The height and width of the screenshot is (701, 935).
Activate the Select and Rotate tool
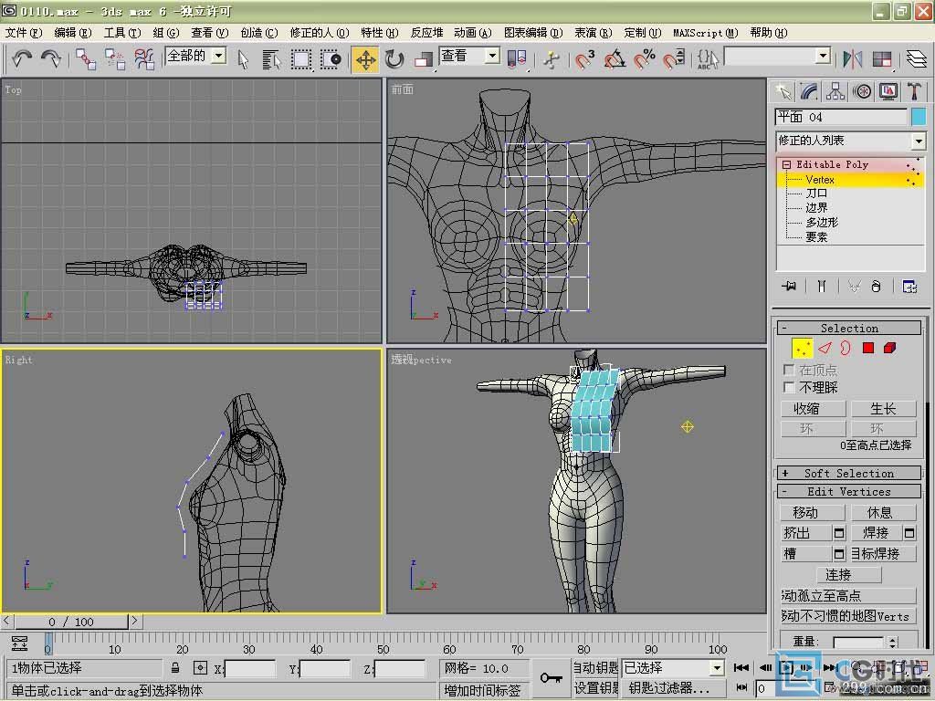(x=394, y=59)
